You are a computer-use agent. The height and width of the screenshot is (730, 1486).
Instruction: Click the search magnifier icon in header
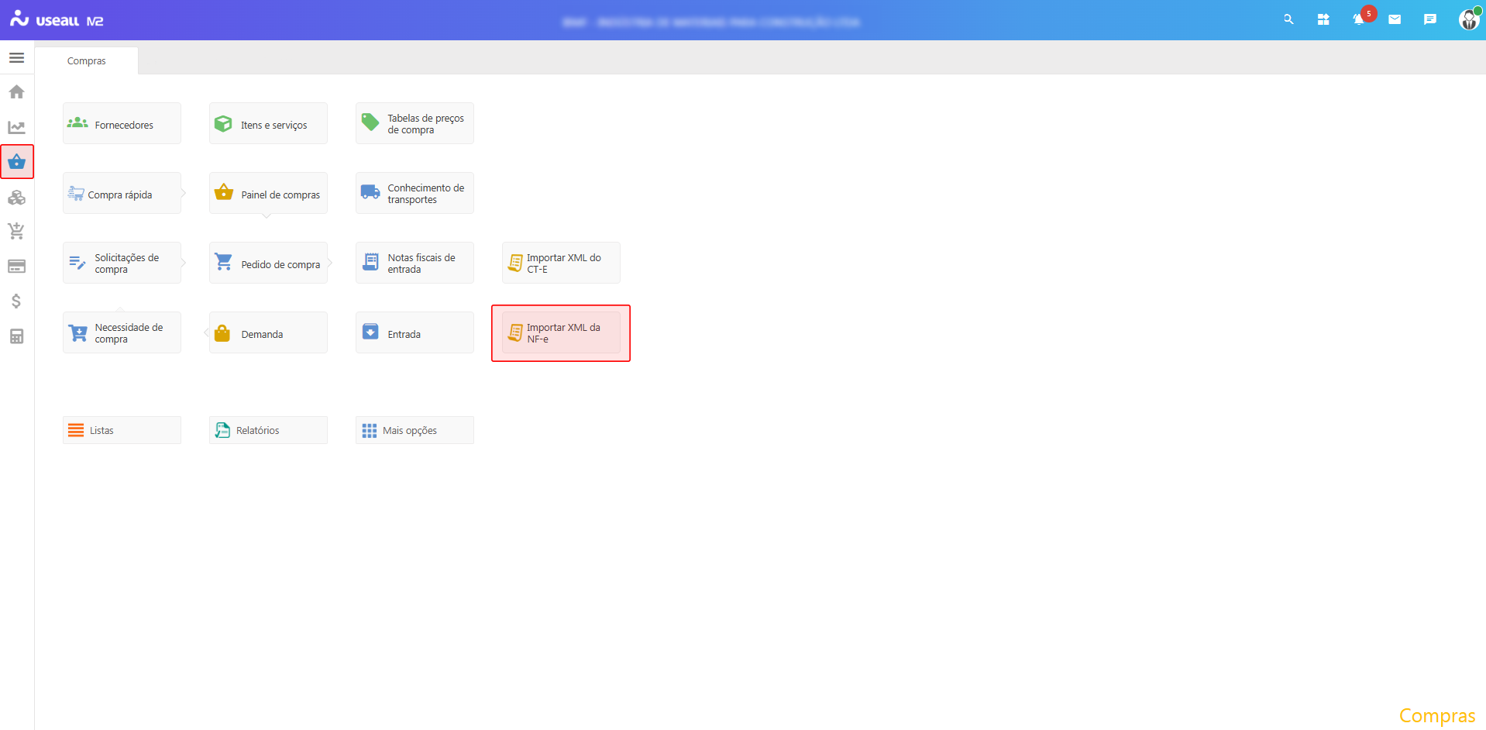click(x=1288, y=20)
